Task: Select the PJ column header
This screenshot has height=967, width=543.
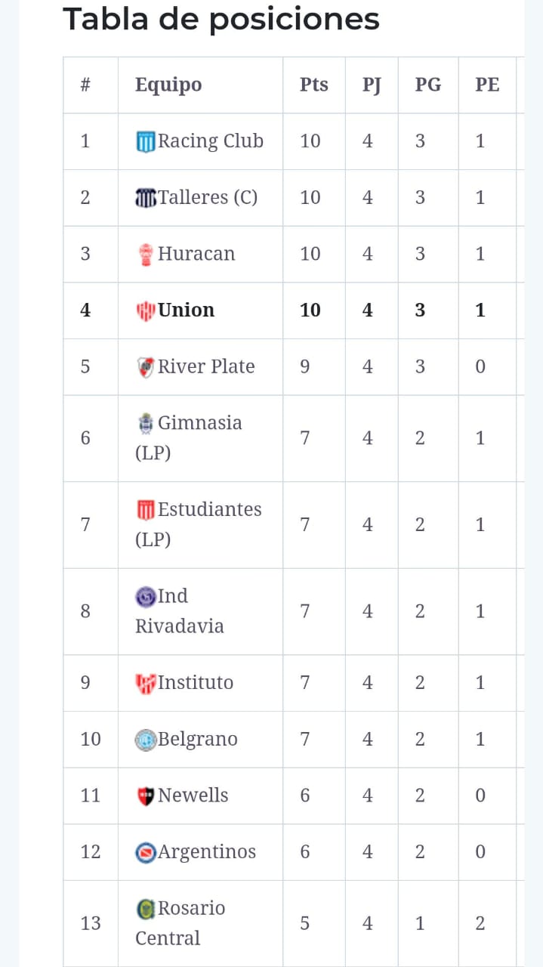Action: [371, 85]
